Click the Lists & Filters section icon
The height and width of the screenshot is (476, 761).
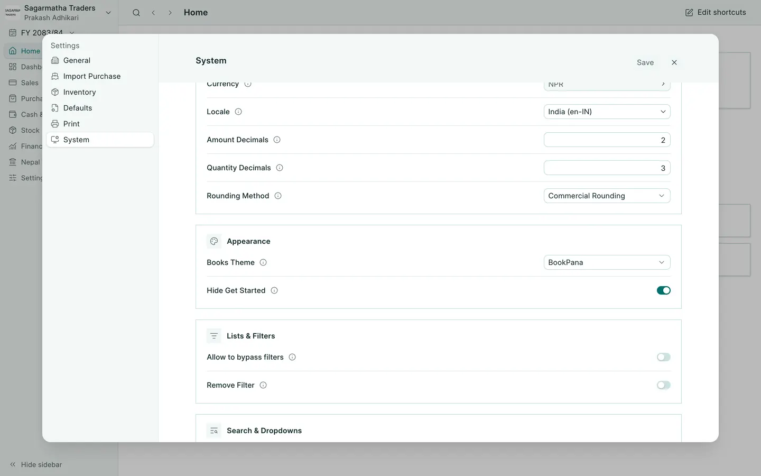pos(214,336)
